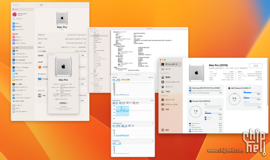Click 詳細 button next to 保証範囲
The image size is (270, 160).
click(x=83, y=56)
